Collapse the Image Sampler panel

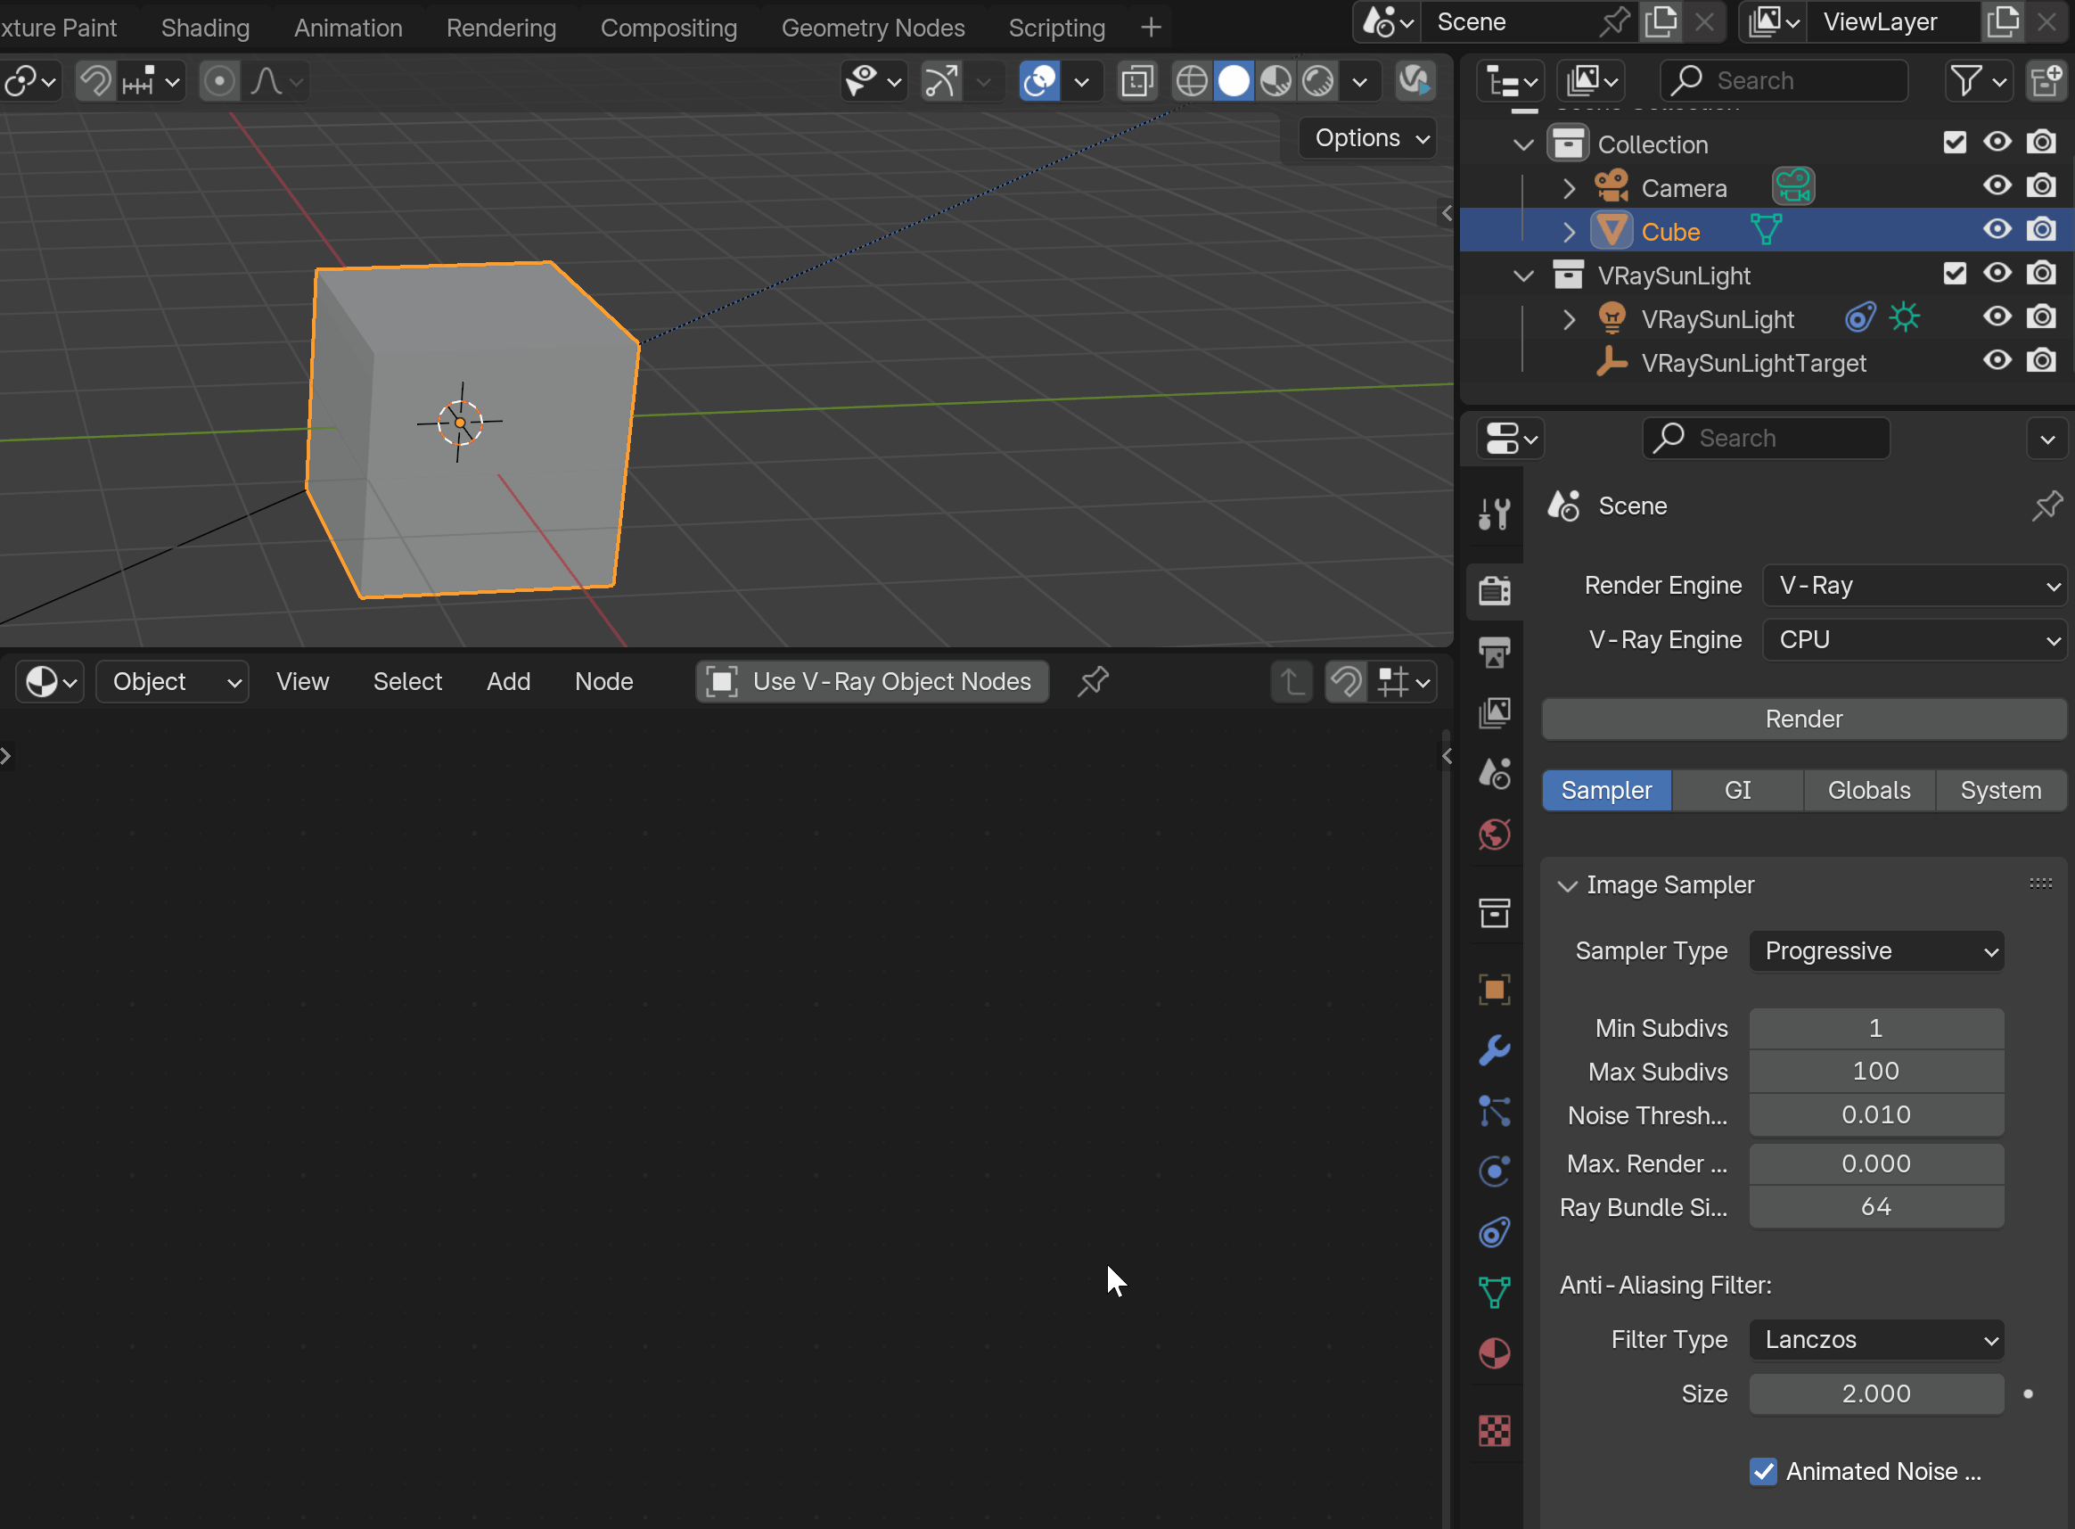1566,885
